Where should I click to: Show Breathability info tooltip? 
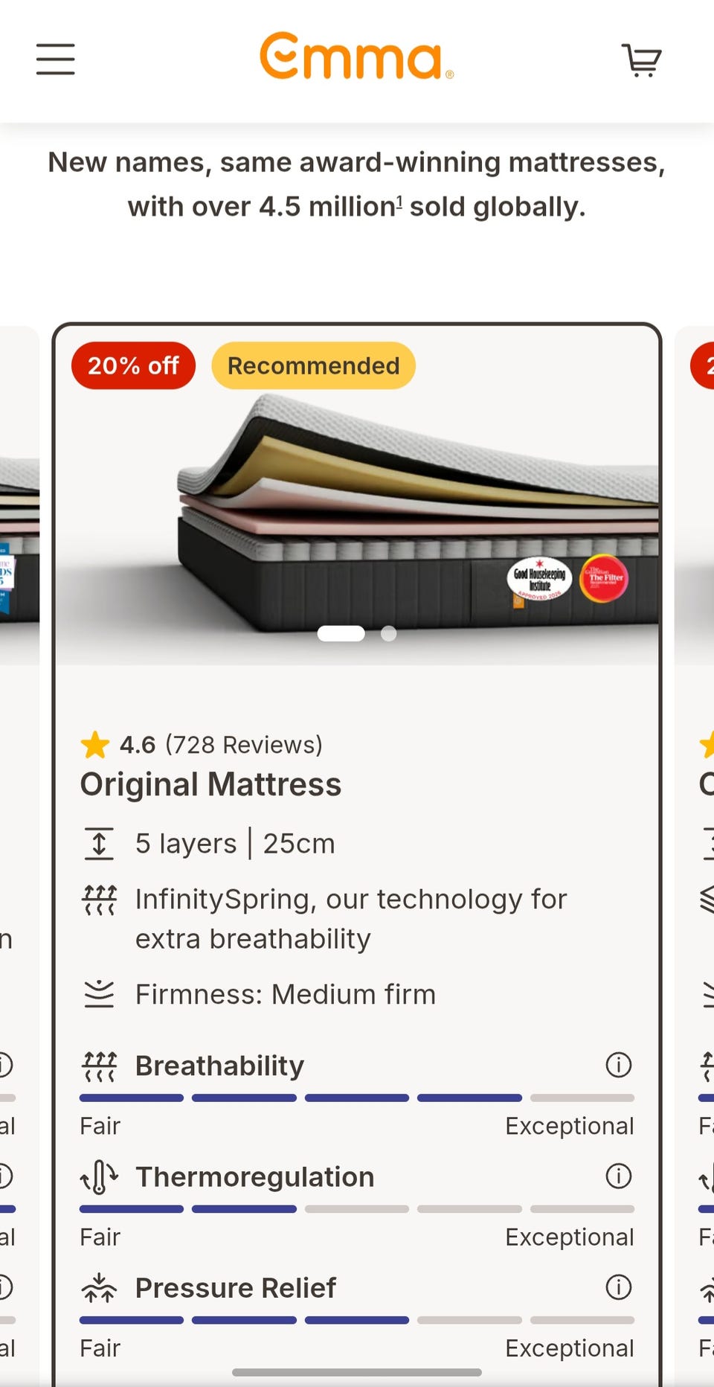point(618,1065)
